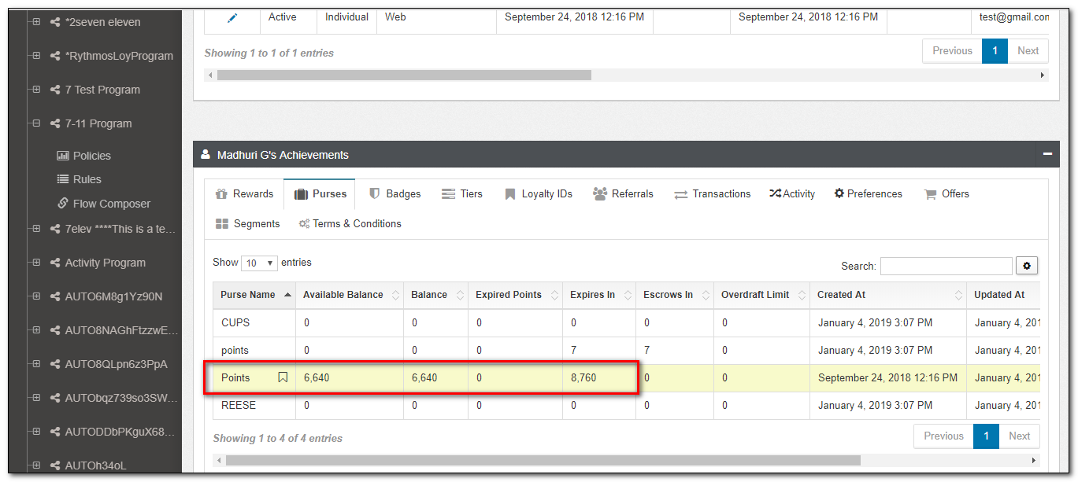
Task: Click Previous in top table pagination
Action: pos(952,51)
